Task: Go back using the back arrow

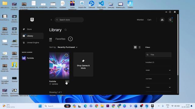Action: [x=51, y=20]
